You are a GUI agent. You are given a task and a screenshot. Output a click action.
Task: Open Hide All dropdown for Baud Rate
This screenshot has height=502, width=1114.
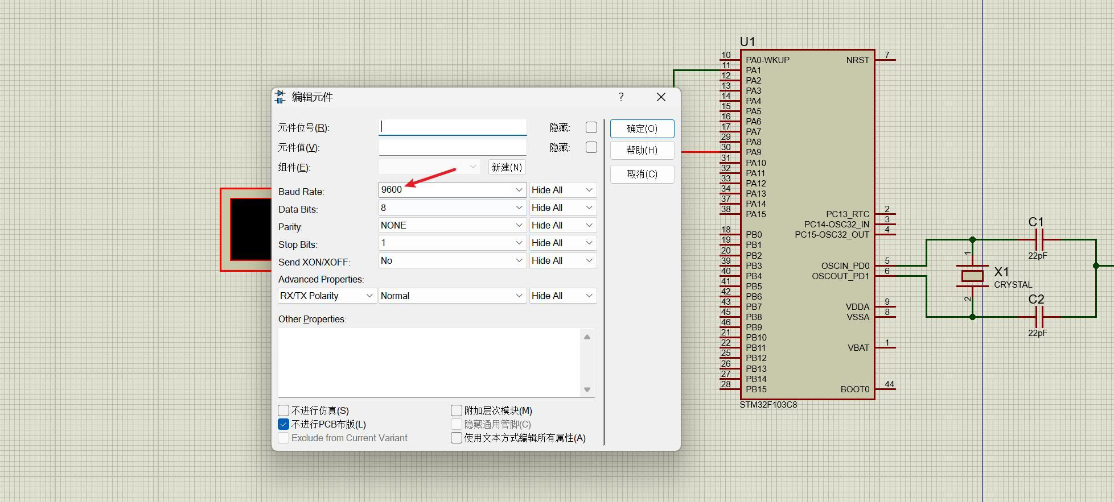[563, 190]
